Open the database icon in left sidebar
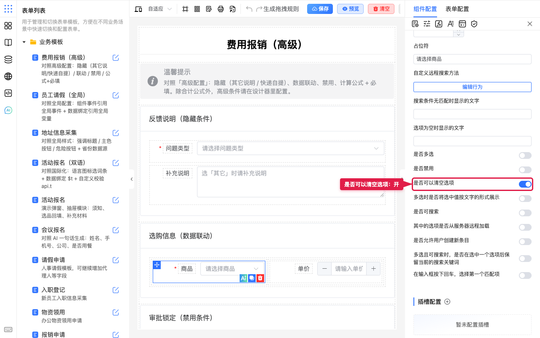This screenshot has height=338, width=540. (x=8, y=60)
